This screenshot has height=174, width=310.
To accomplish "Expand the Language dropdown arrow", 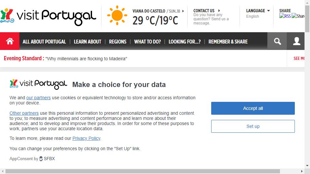I will pos(268,11).
